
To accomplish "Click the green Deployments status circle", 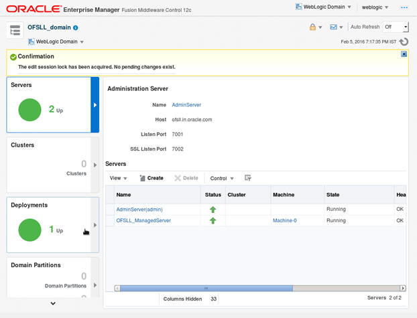I will click(29, 230).
